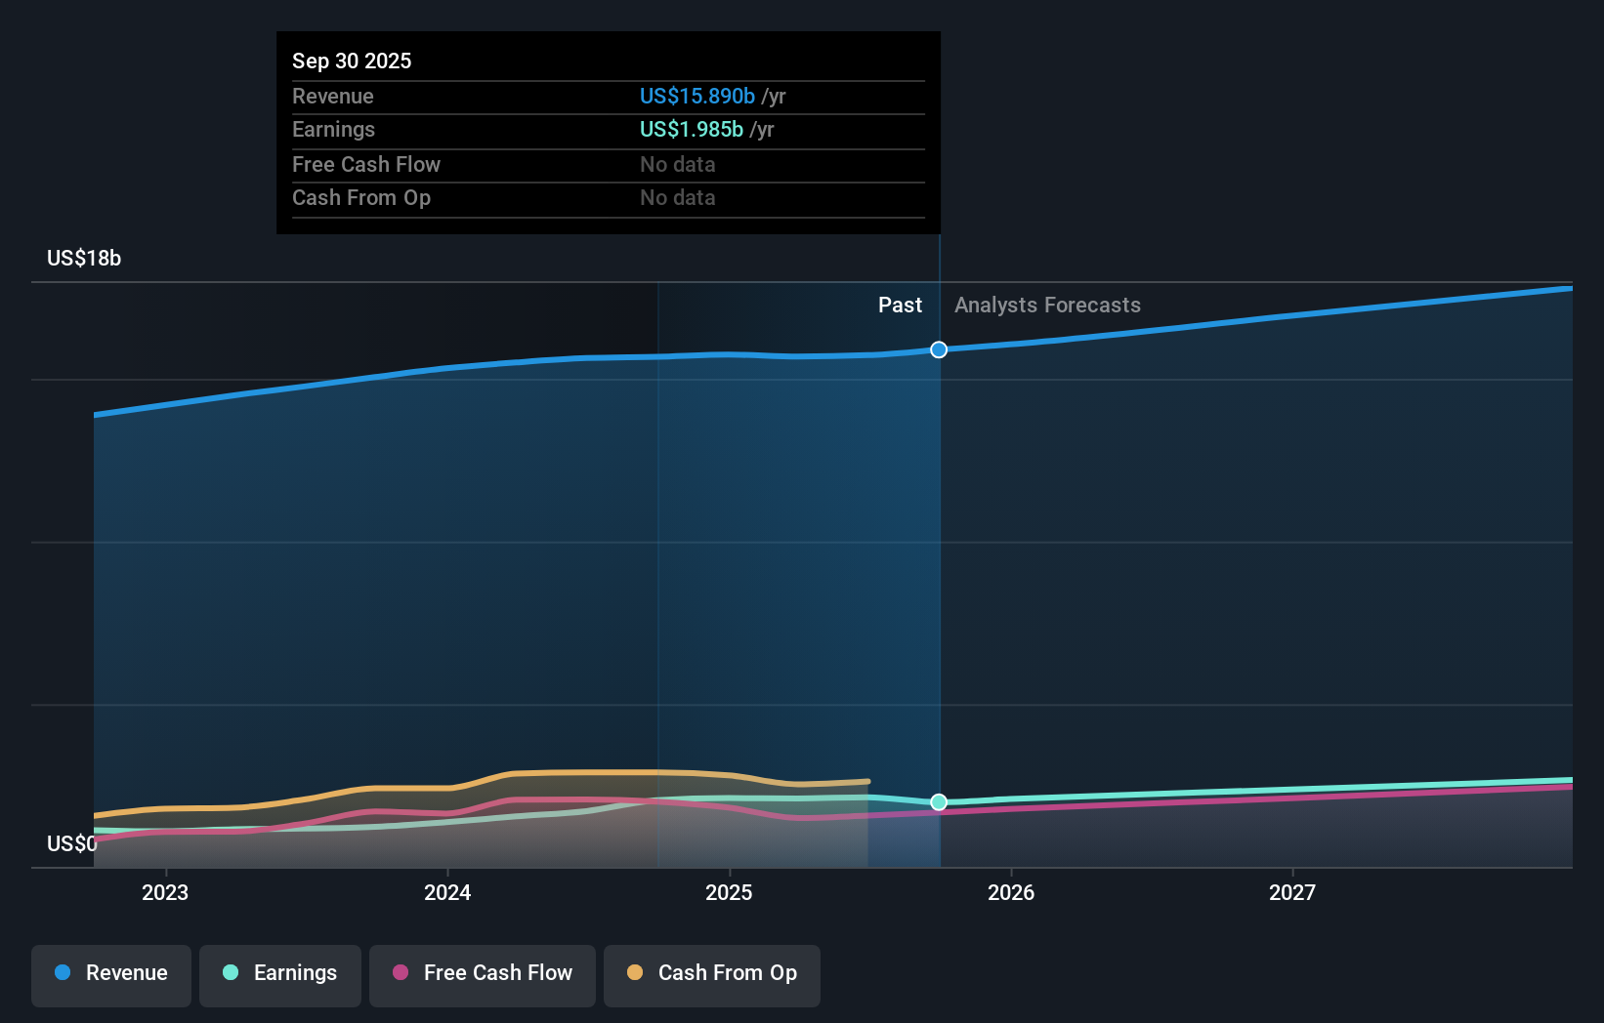Switch to the Past chart section
Viewport: 1604px width, 1023px height.
900,305
